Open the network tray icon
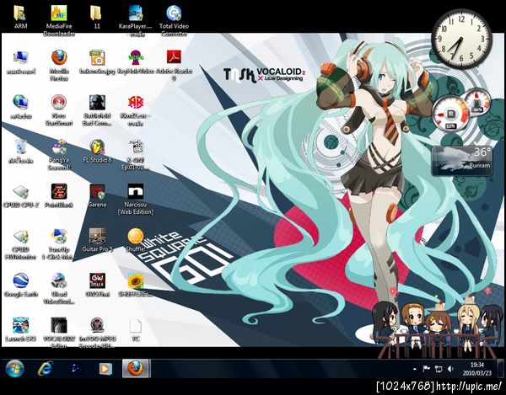The image size is (506, 395). tap(439, 369)
